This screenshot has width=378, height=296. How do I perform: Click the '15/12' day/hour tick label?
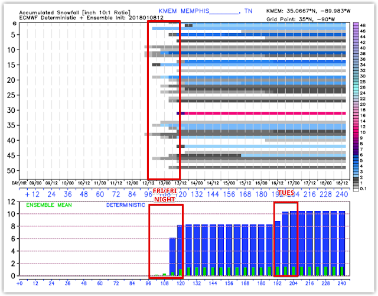245,183
